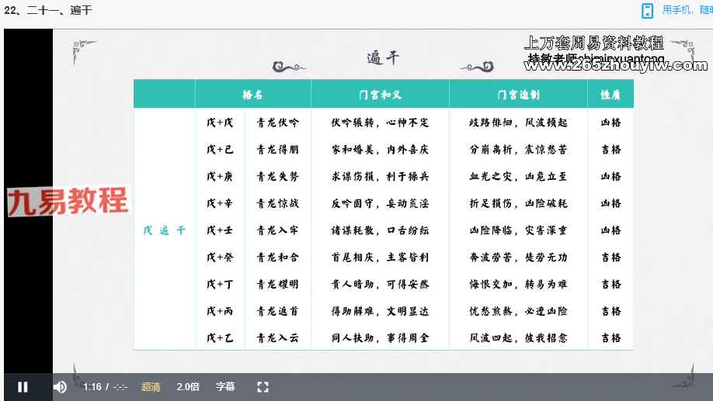This screenshot has width=713, height=401.
Task: Click the 格名 column header
Action: 252,95
